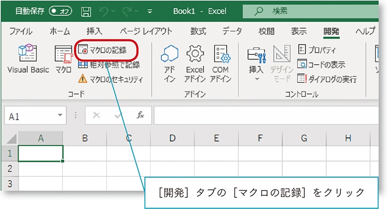Switch to the 数式 tab
Image resolution: width=390 pixels, height=209 pixels.
pyautogui.click(x=198, y=31)
